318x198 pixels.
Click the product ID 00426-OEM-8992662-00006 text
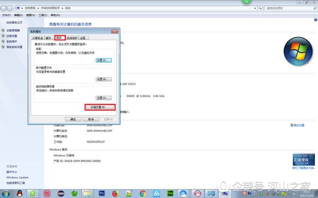click(x=82, y=161)
